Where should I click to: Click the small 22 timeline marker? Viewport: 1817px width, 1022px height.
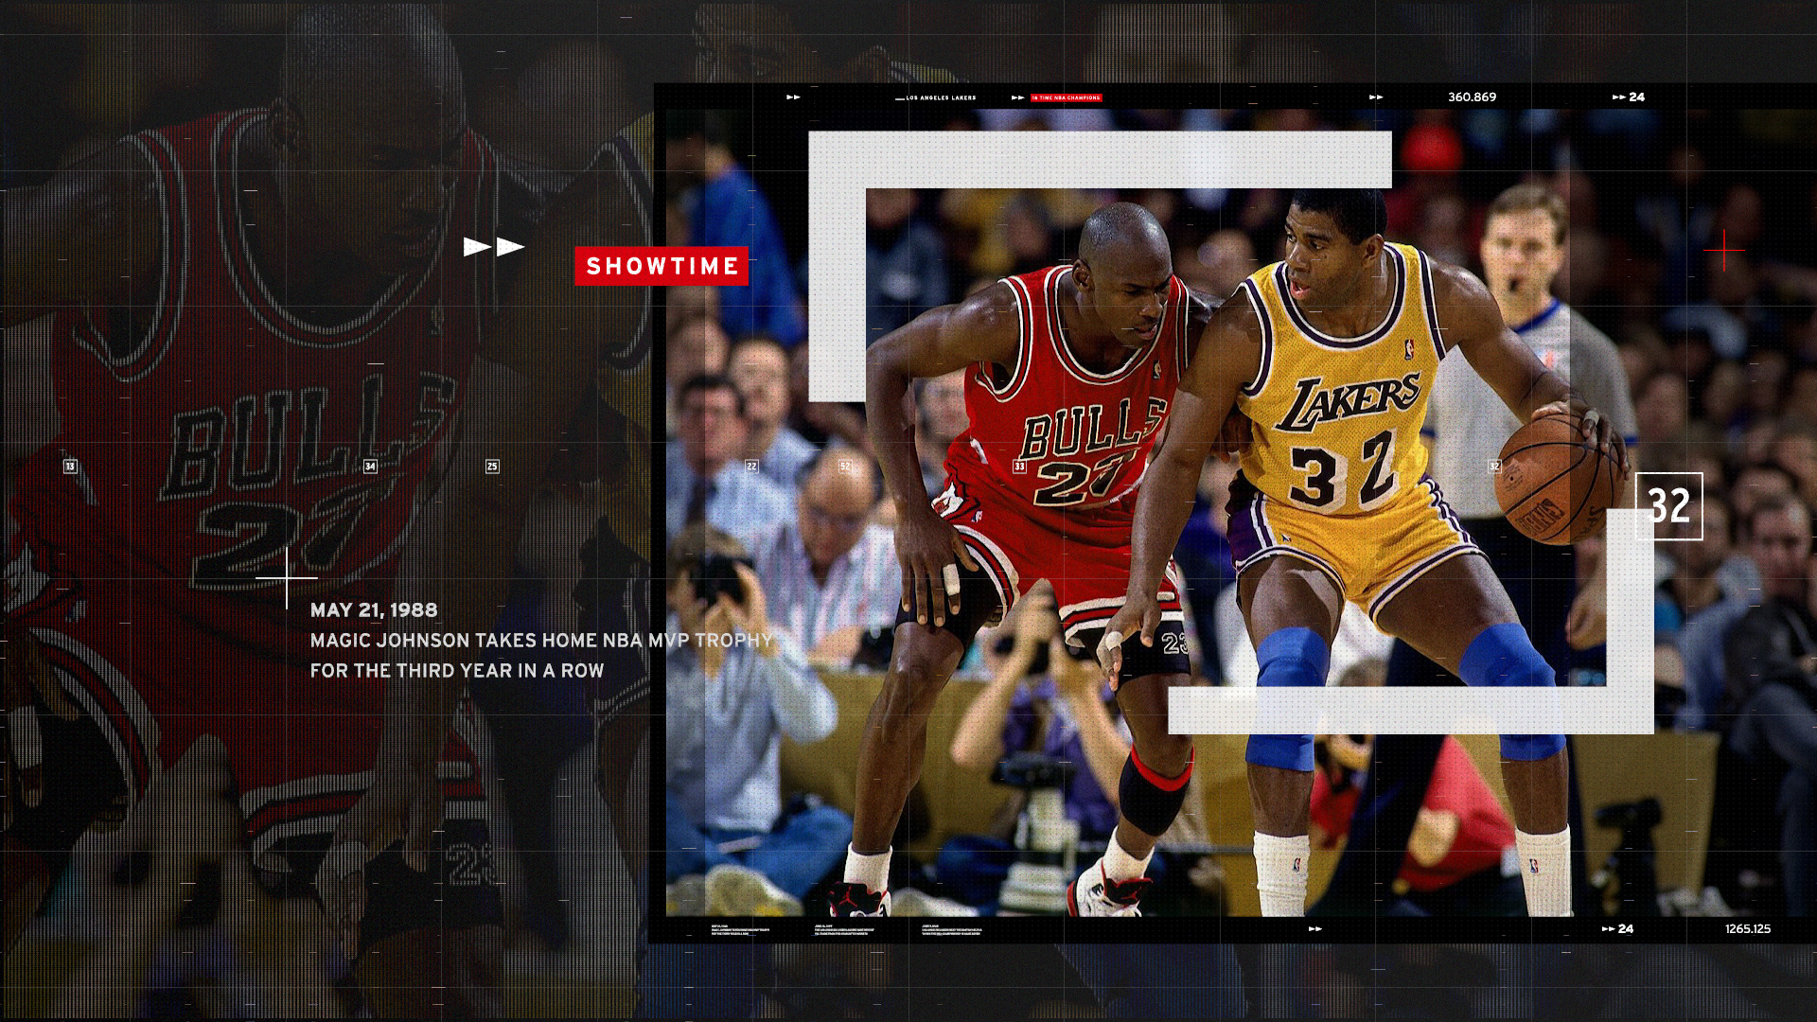[751, 466]
